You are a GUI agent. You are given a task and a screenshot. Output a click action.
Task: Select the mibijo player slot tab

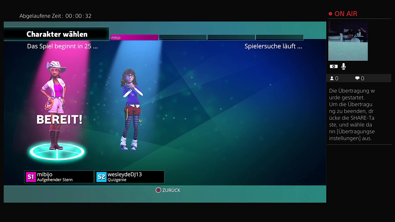click(x=135, y=38)
